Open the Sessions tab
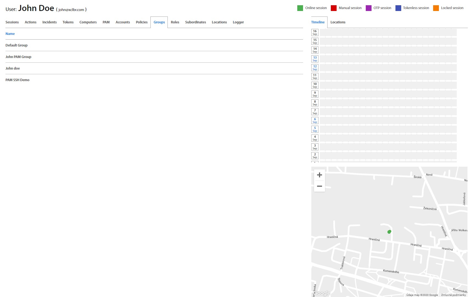473x297 pixels. point(12,22)
